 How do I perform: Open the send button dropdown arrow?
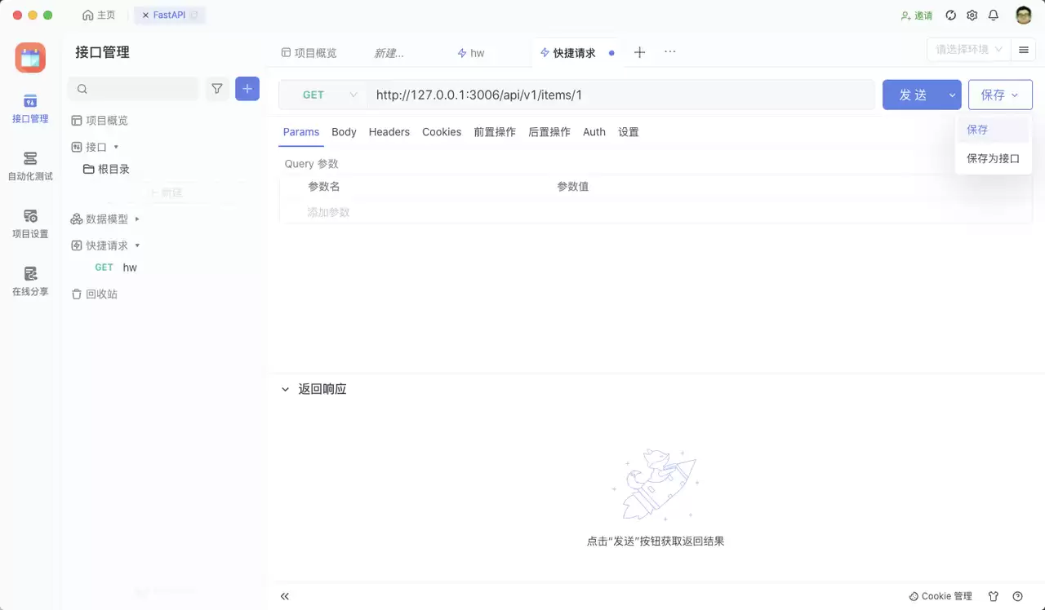pos(952,95)
